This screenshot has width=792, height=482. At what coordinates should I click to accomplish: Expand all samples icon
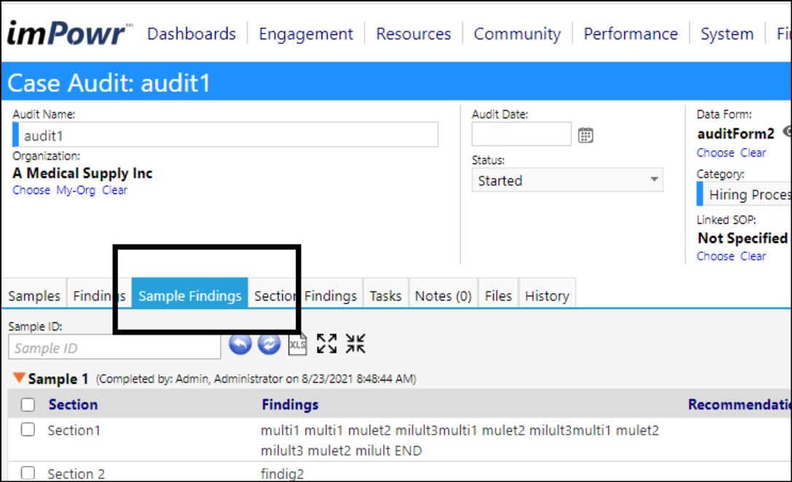326,343
